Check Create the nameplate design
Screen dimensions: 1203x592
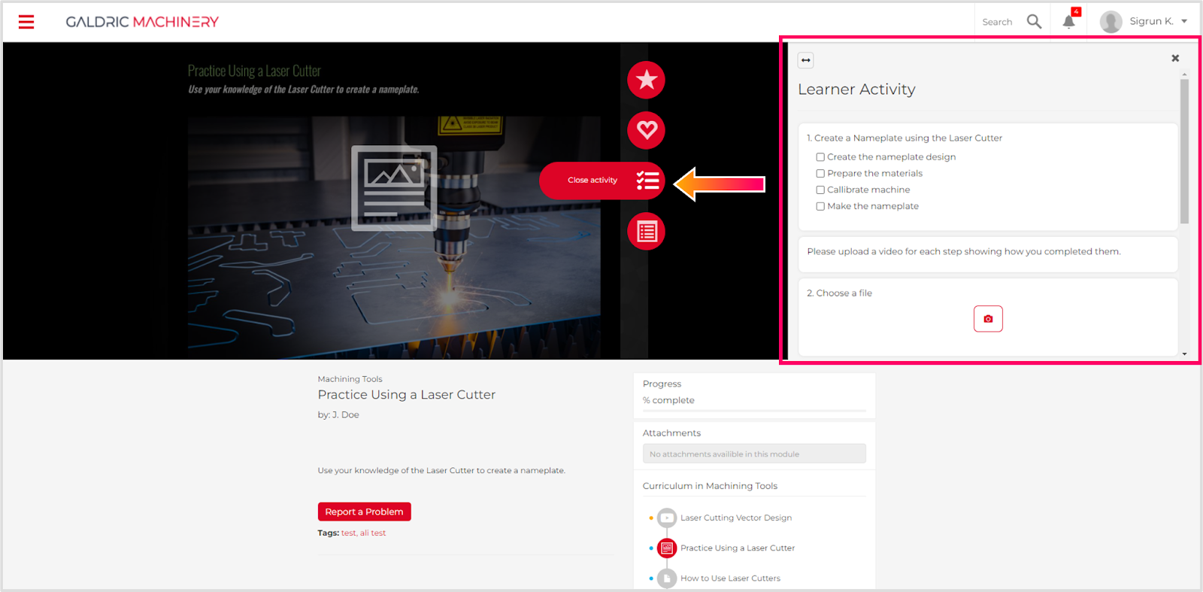pos(820,157)
